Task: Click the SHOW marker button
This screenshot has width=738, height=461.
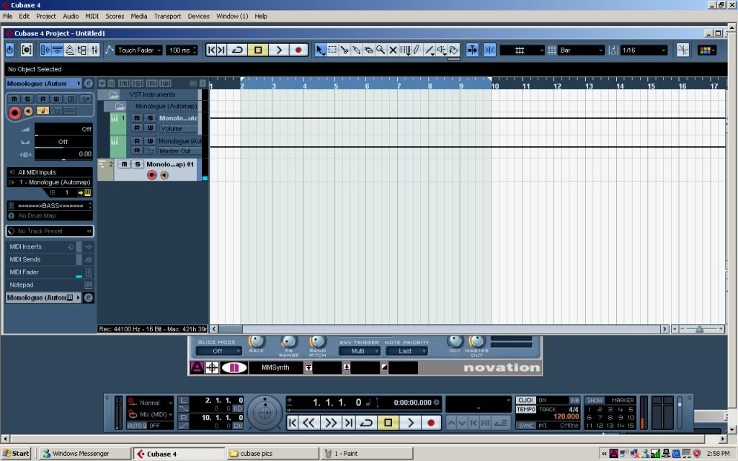Action: pos(595,400)
